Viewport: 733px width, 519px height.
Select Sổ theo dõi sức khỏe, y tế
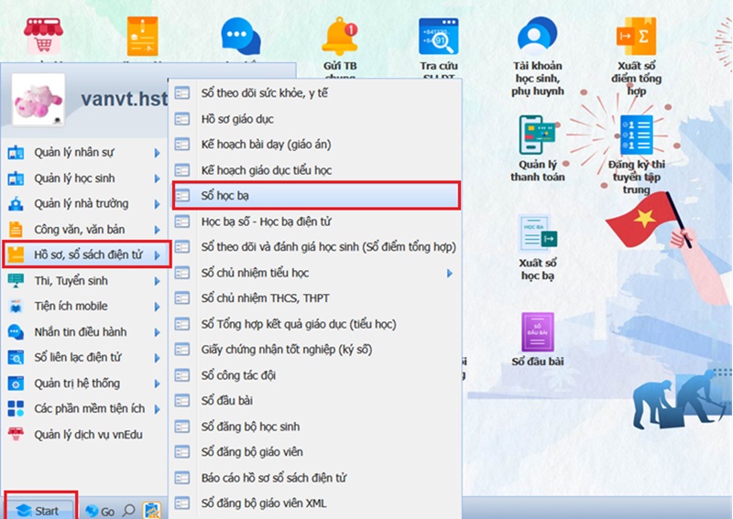click(316, 93)
